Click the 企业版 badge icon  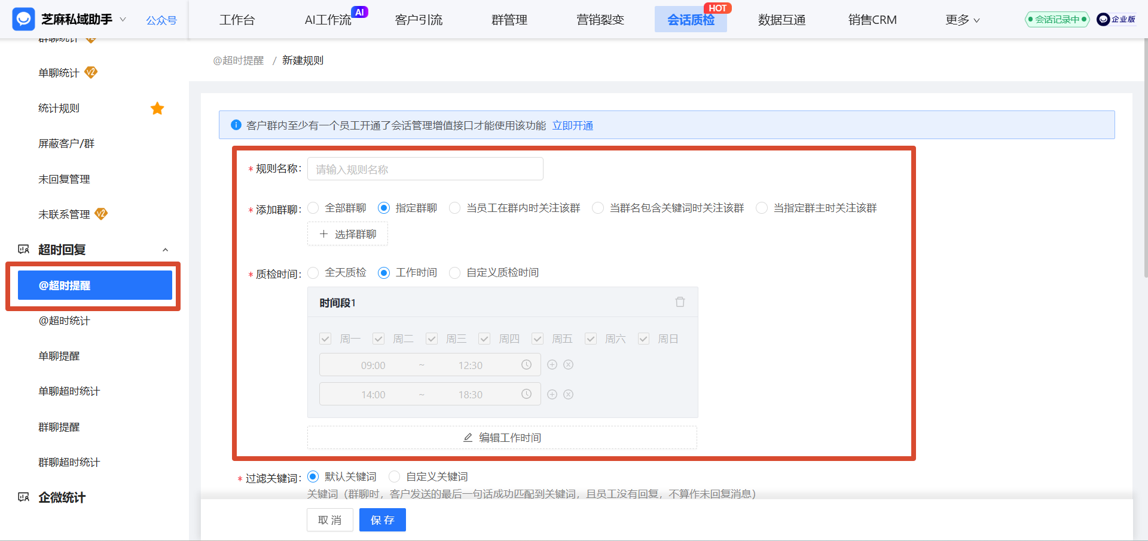click(x=1116, y=19)
